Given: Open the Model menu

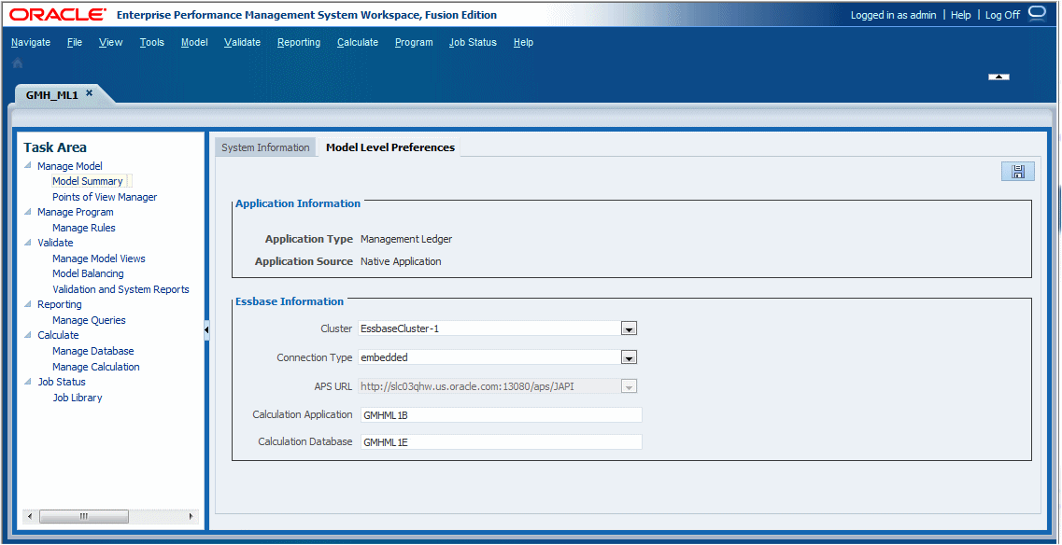Looking at the screenshot, I should pos(194,42).
